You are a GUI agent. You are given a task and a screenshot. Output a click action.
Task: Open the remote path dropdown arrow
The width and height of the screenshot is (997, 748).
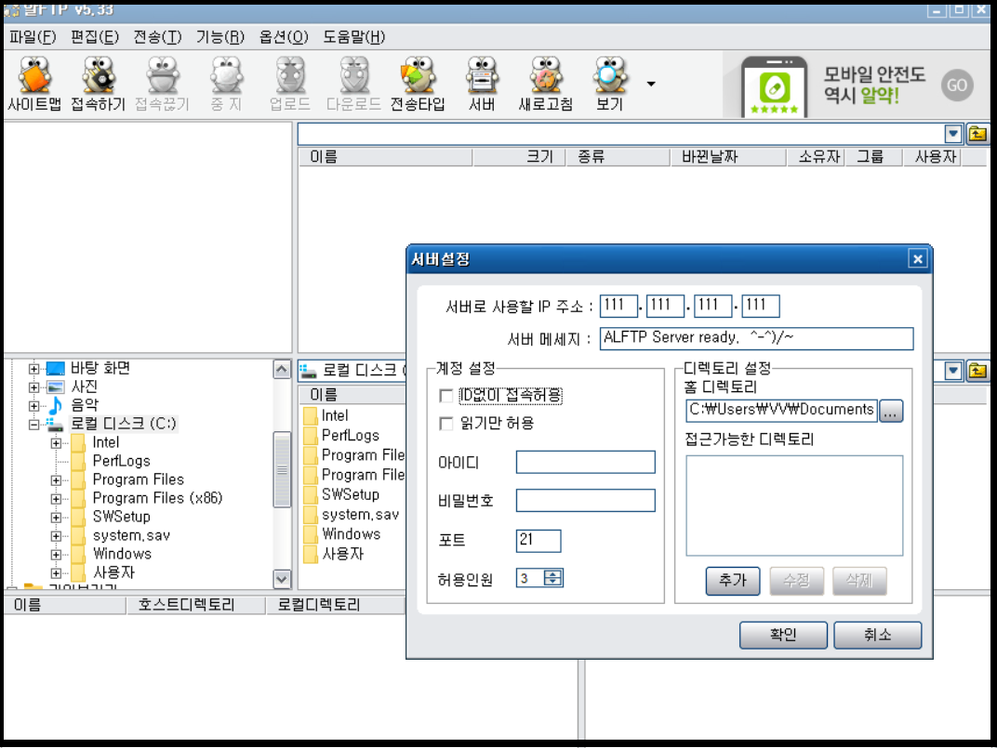[952, 134]
